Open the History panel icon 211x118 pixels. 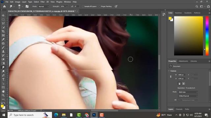coord(164,14)
